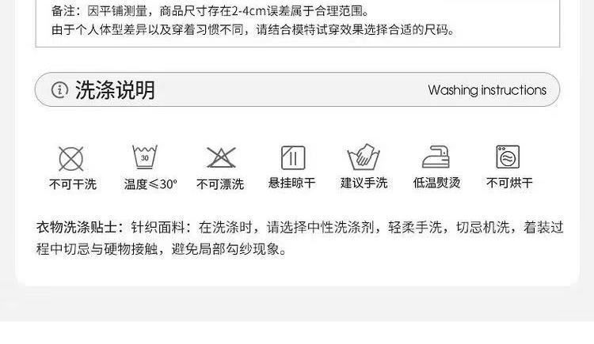Click the 低温熨烫 caption
This screenshot has width=594, height=344.
pyautogui.click(x=436, y=183)
